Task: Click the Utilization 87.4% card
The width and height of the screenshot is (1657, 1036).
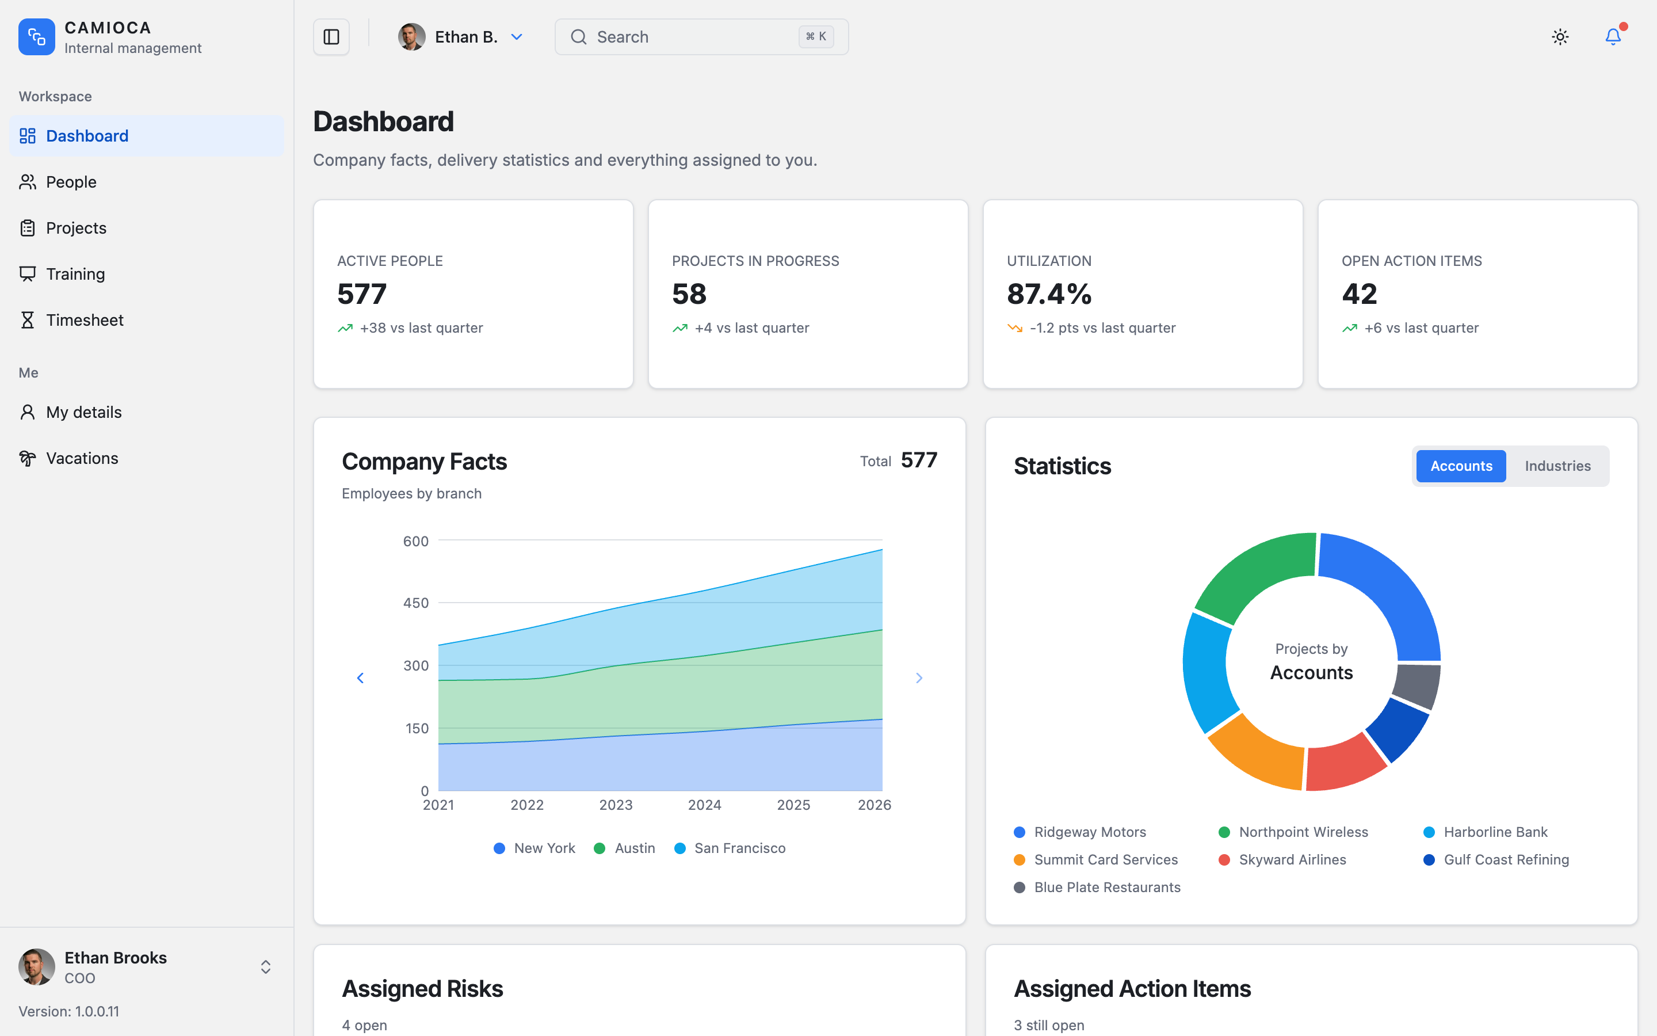Action: [x=1143, y=294]
